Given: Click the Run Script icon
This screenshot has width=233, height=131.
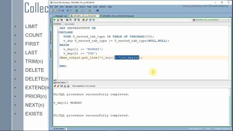Looking at the screenshot, I should point(58,20).
